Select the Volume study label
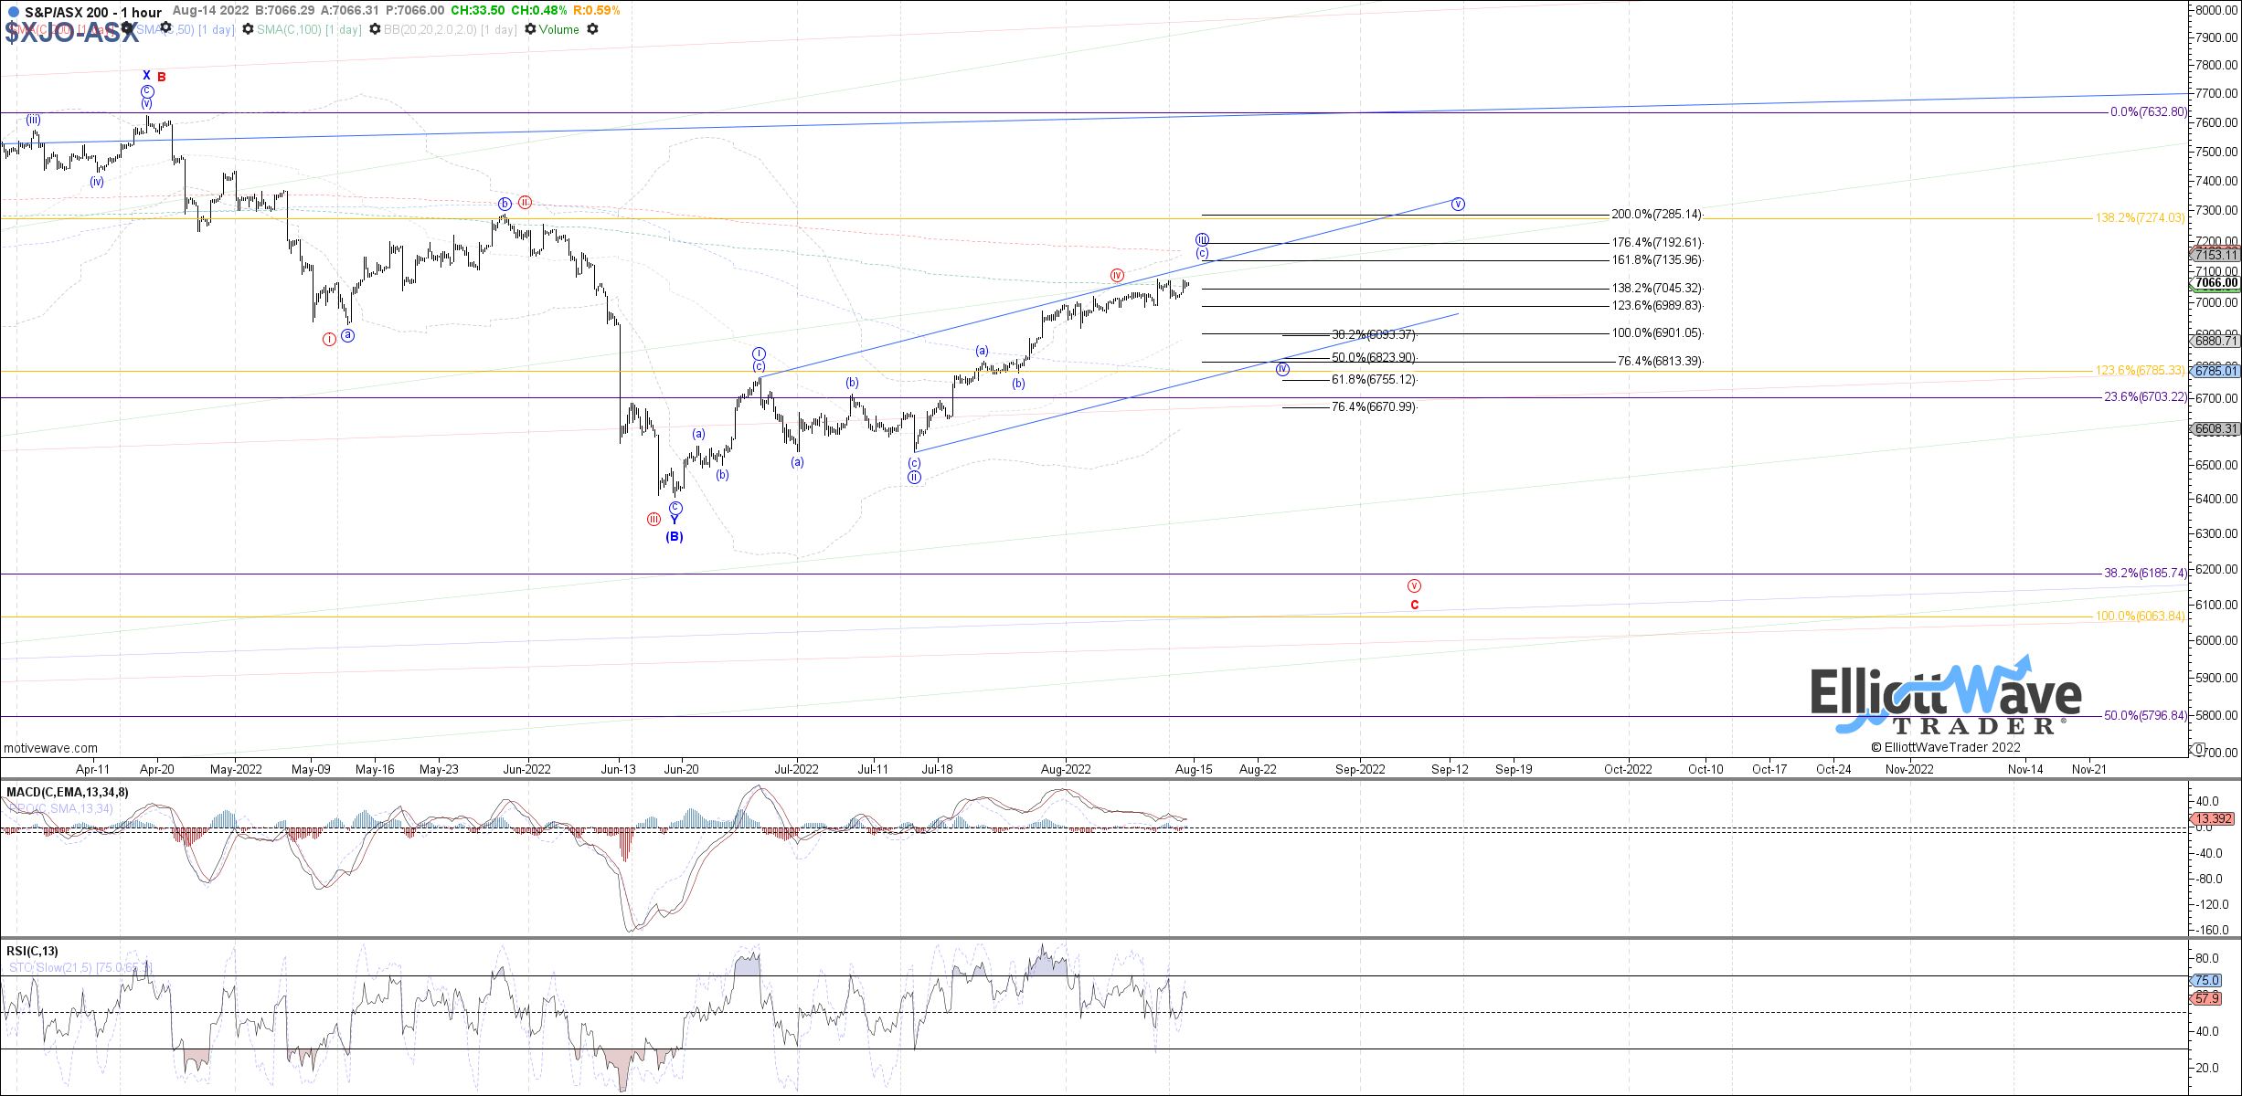This screenshot has width=2242, height=1096. (559, 29)
